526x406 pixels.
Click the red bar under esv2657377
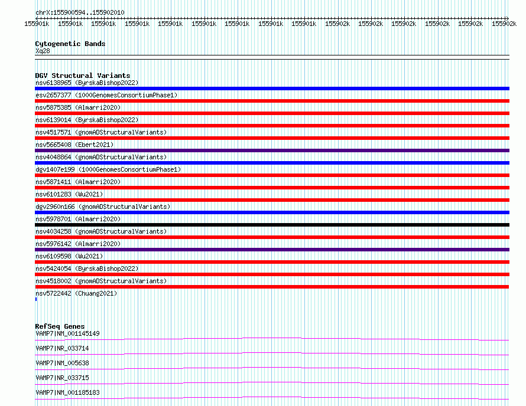272,101
